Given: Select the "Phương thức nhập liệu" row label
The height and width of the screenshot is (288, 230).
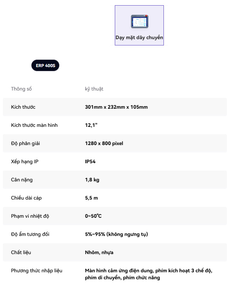Looking at the screenshot, I should pyautogui.click(x=37, y=271).
